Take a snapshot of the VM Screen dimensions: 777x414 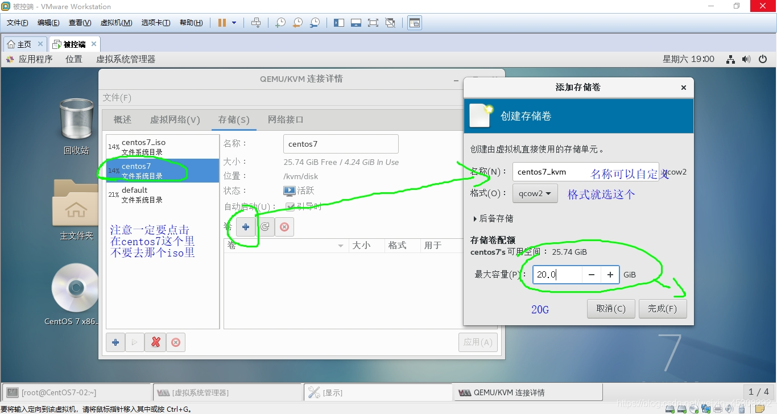click(280, 23)
